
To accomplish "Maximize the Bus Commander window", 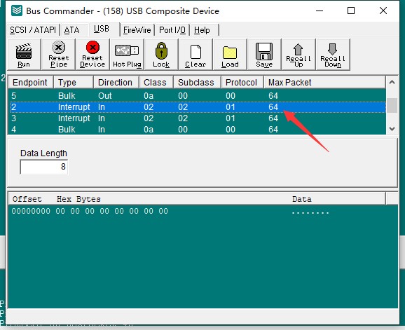I will [x=351, y=11].
